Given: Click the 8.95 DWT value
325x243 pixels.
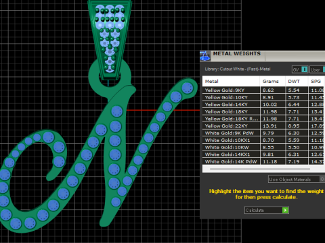Looking at the screenshot, I should click(x=294, y=126).
